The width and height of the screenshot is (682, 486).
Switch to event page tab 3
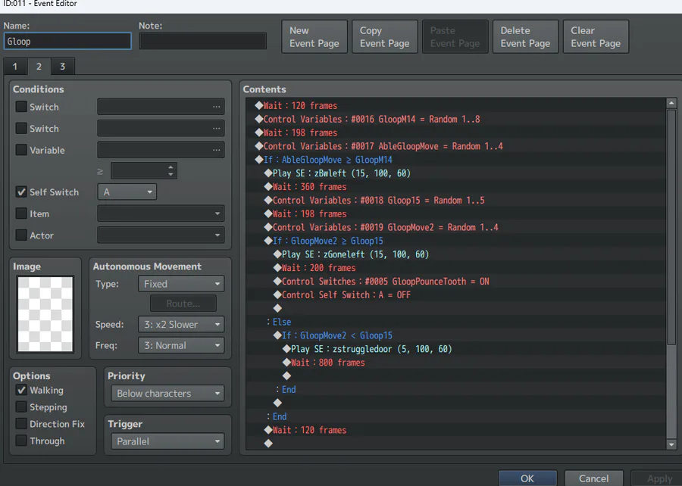point(63,67)
